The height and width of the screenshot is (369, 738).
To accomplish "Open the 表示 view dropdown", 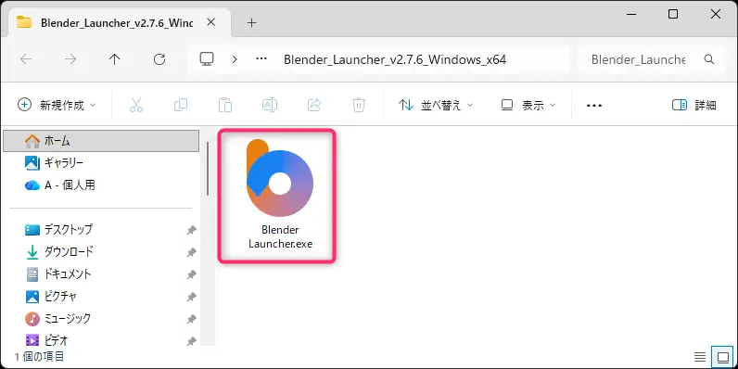I will [x=528, y=105].
